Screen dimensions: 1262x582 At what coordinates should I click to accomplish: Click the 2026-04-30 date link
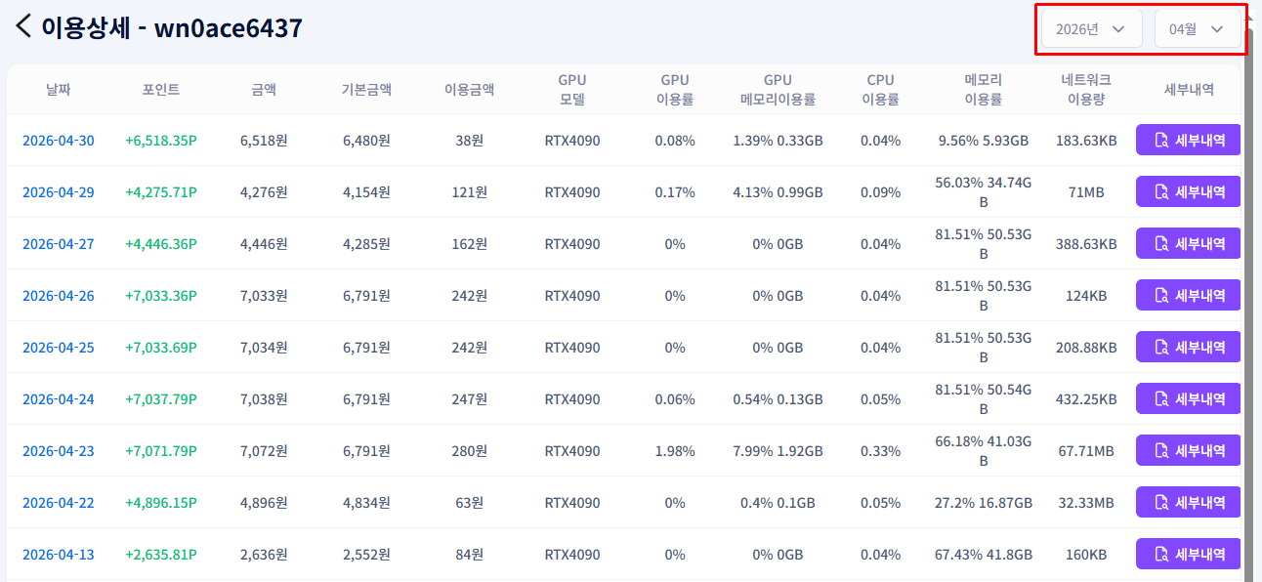(x=59, y=141)
